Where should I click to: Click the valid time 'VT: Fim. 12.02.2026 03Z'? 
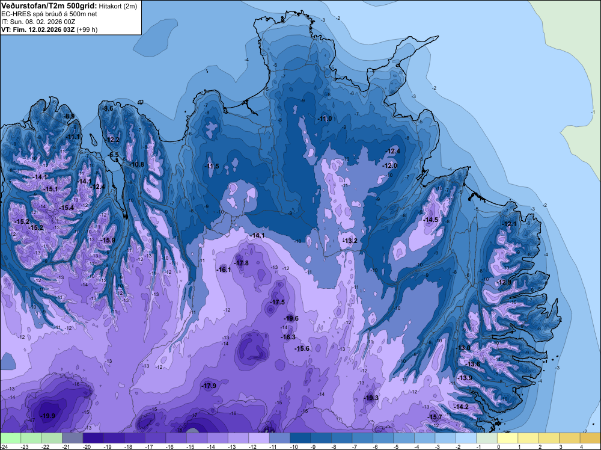38,29
